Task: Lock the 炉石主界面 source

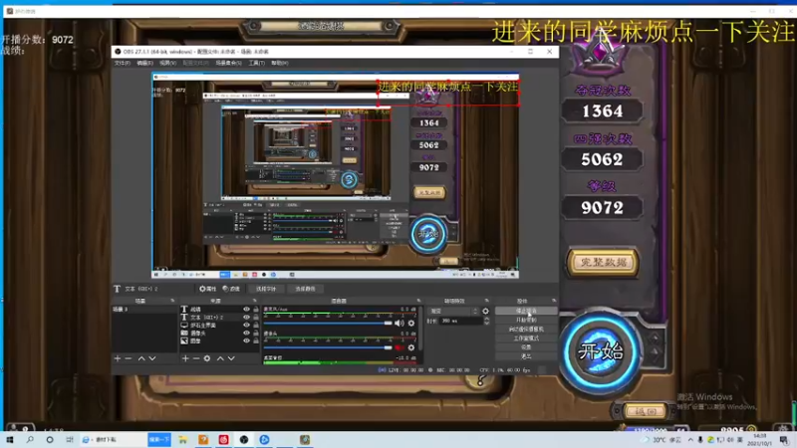Action: pyautogui.click(x=256, y=326)
